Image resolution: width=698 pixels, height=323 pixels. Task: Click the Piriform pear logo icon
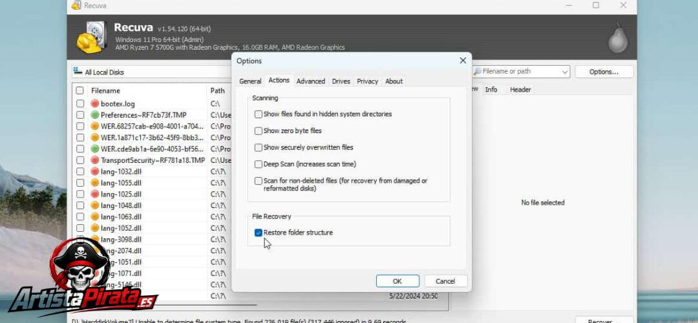coord(618,39)
